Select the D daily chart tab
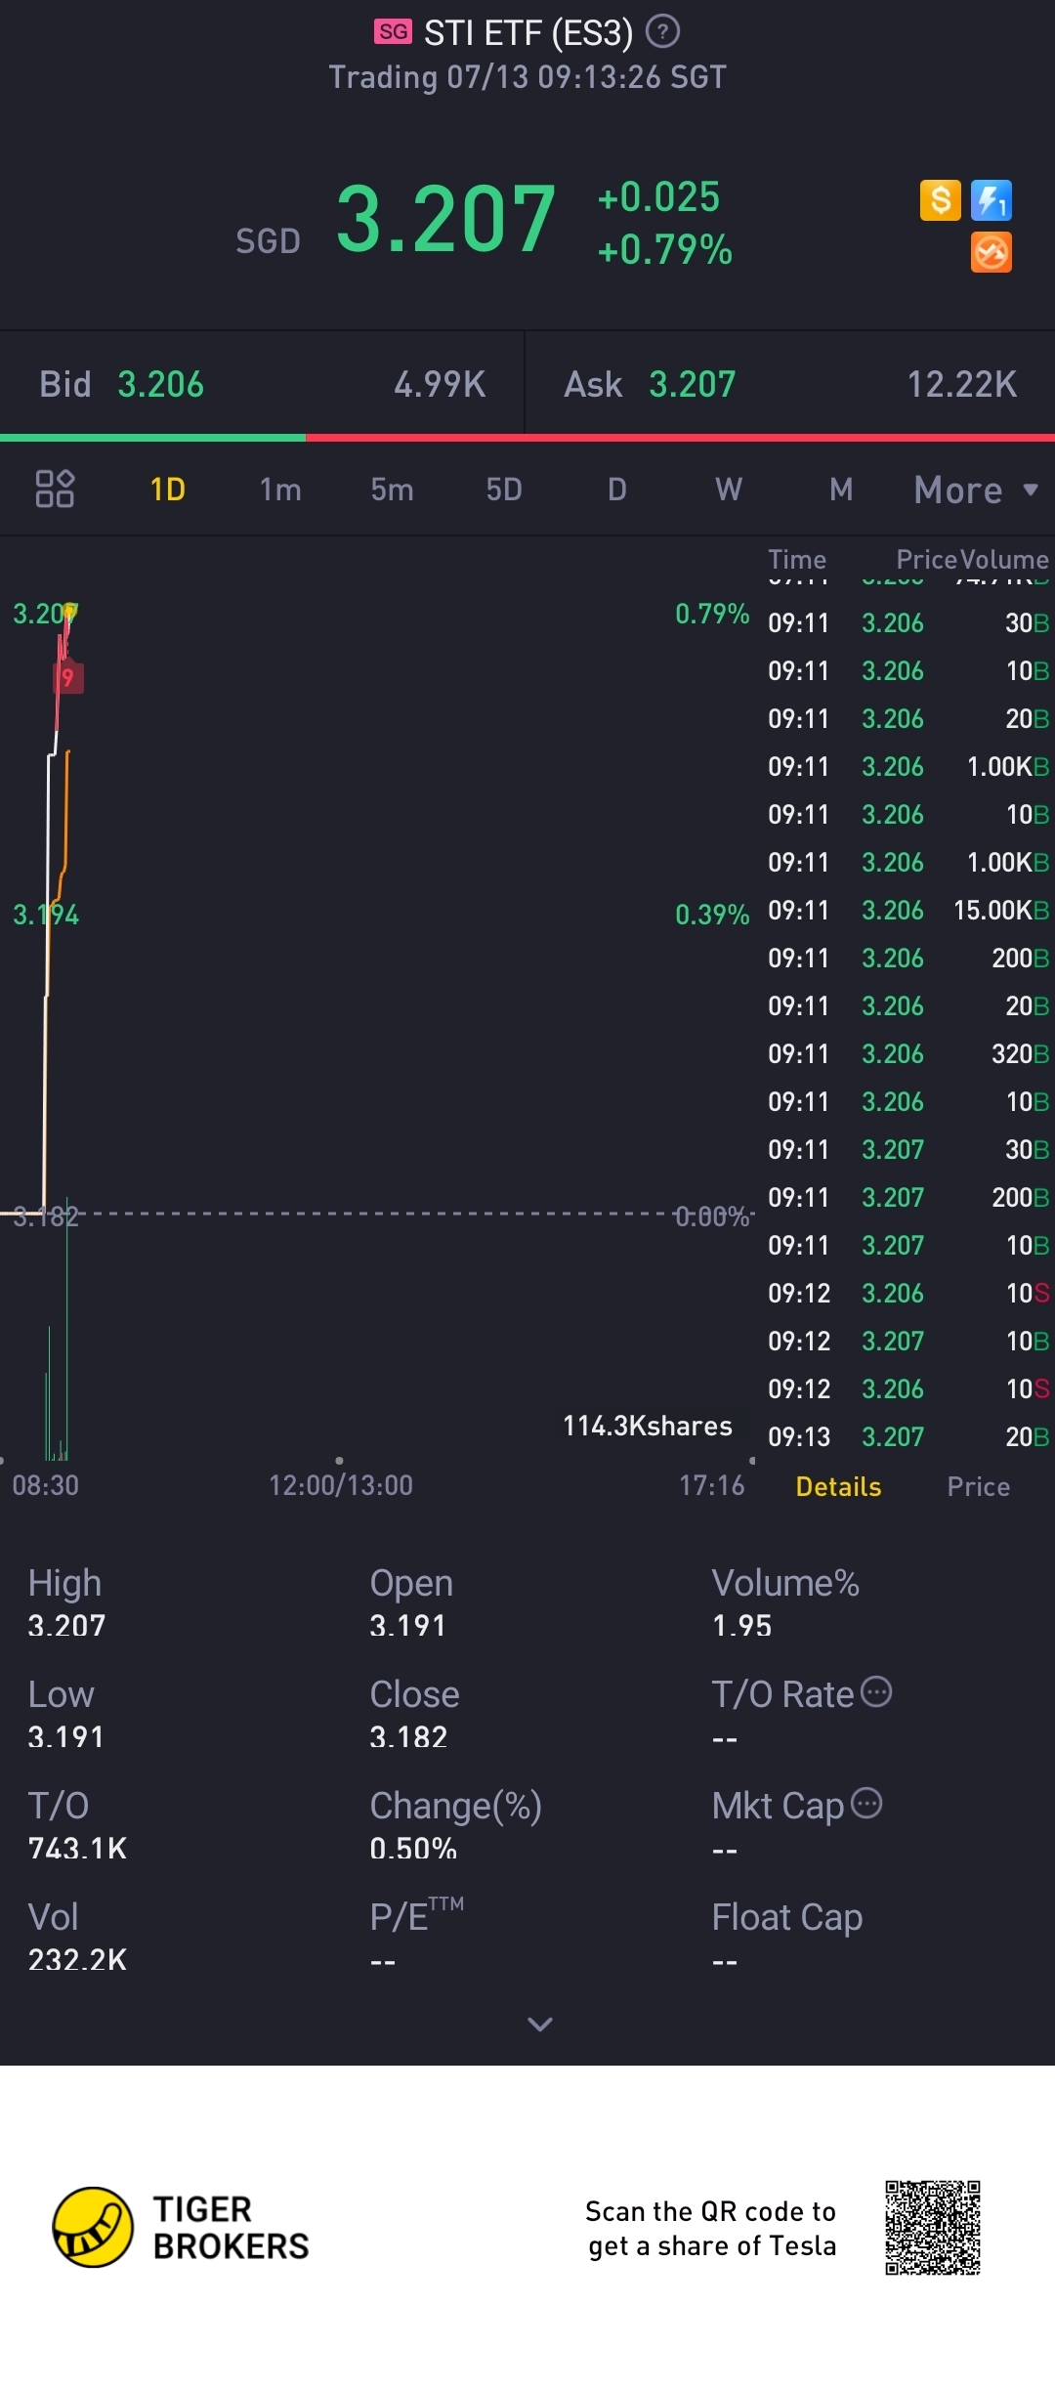1055x2390 pixels. pos(616,490)
